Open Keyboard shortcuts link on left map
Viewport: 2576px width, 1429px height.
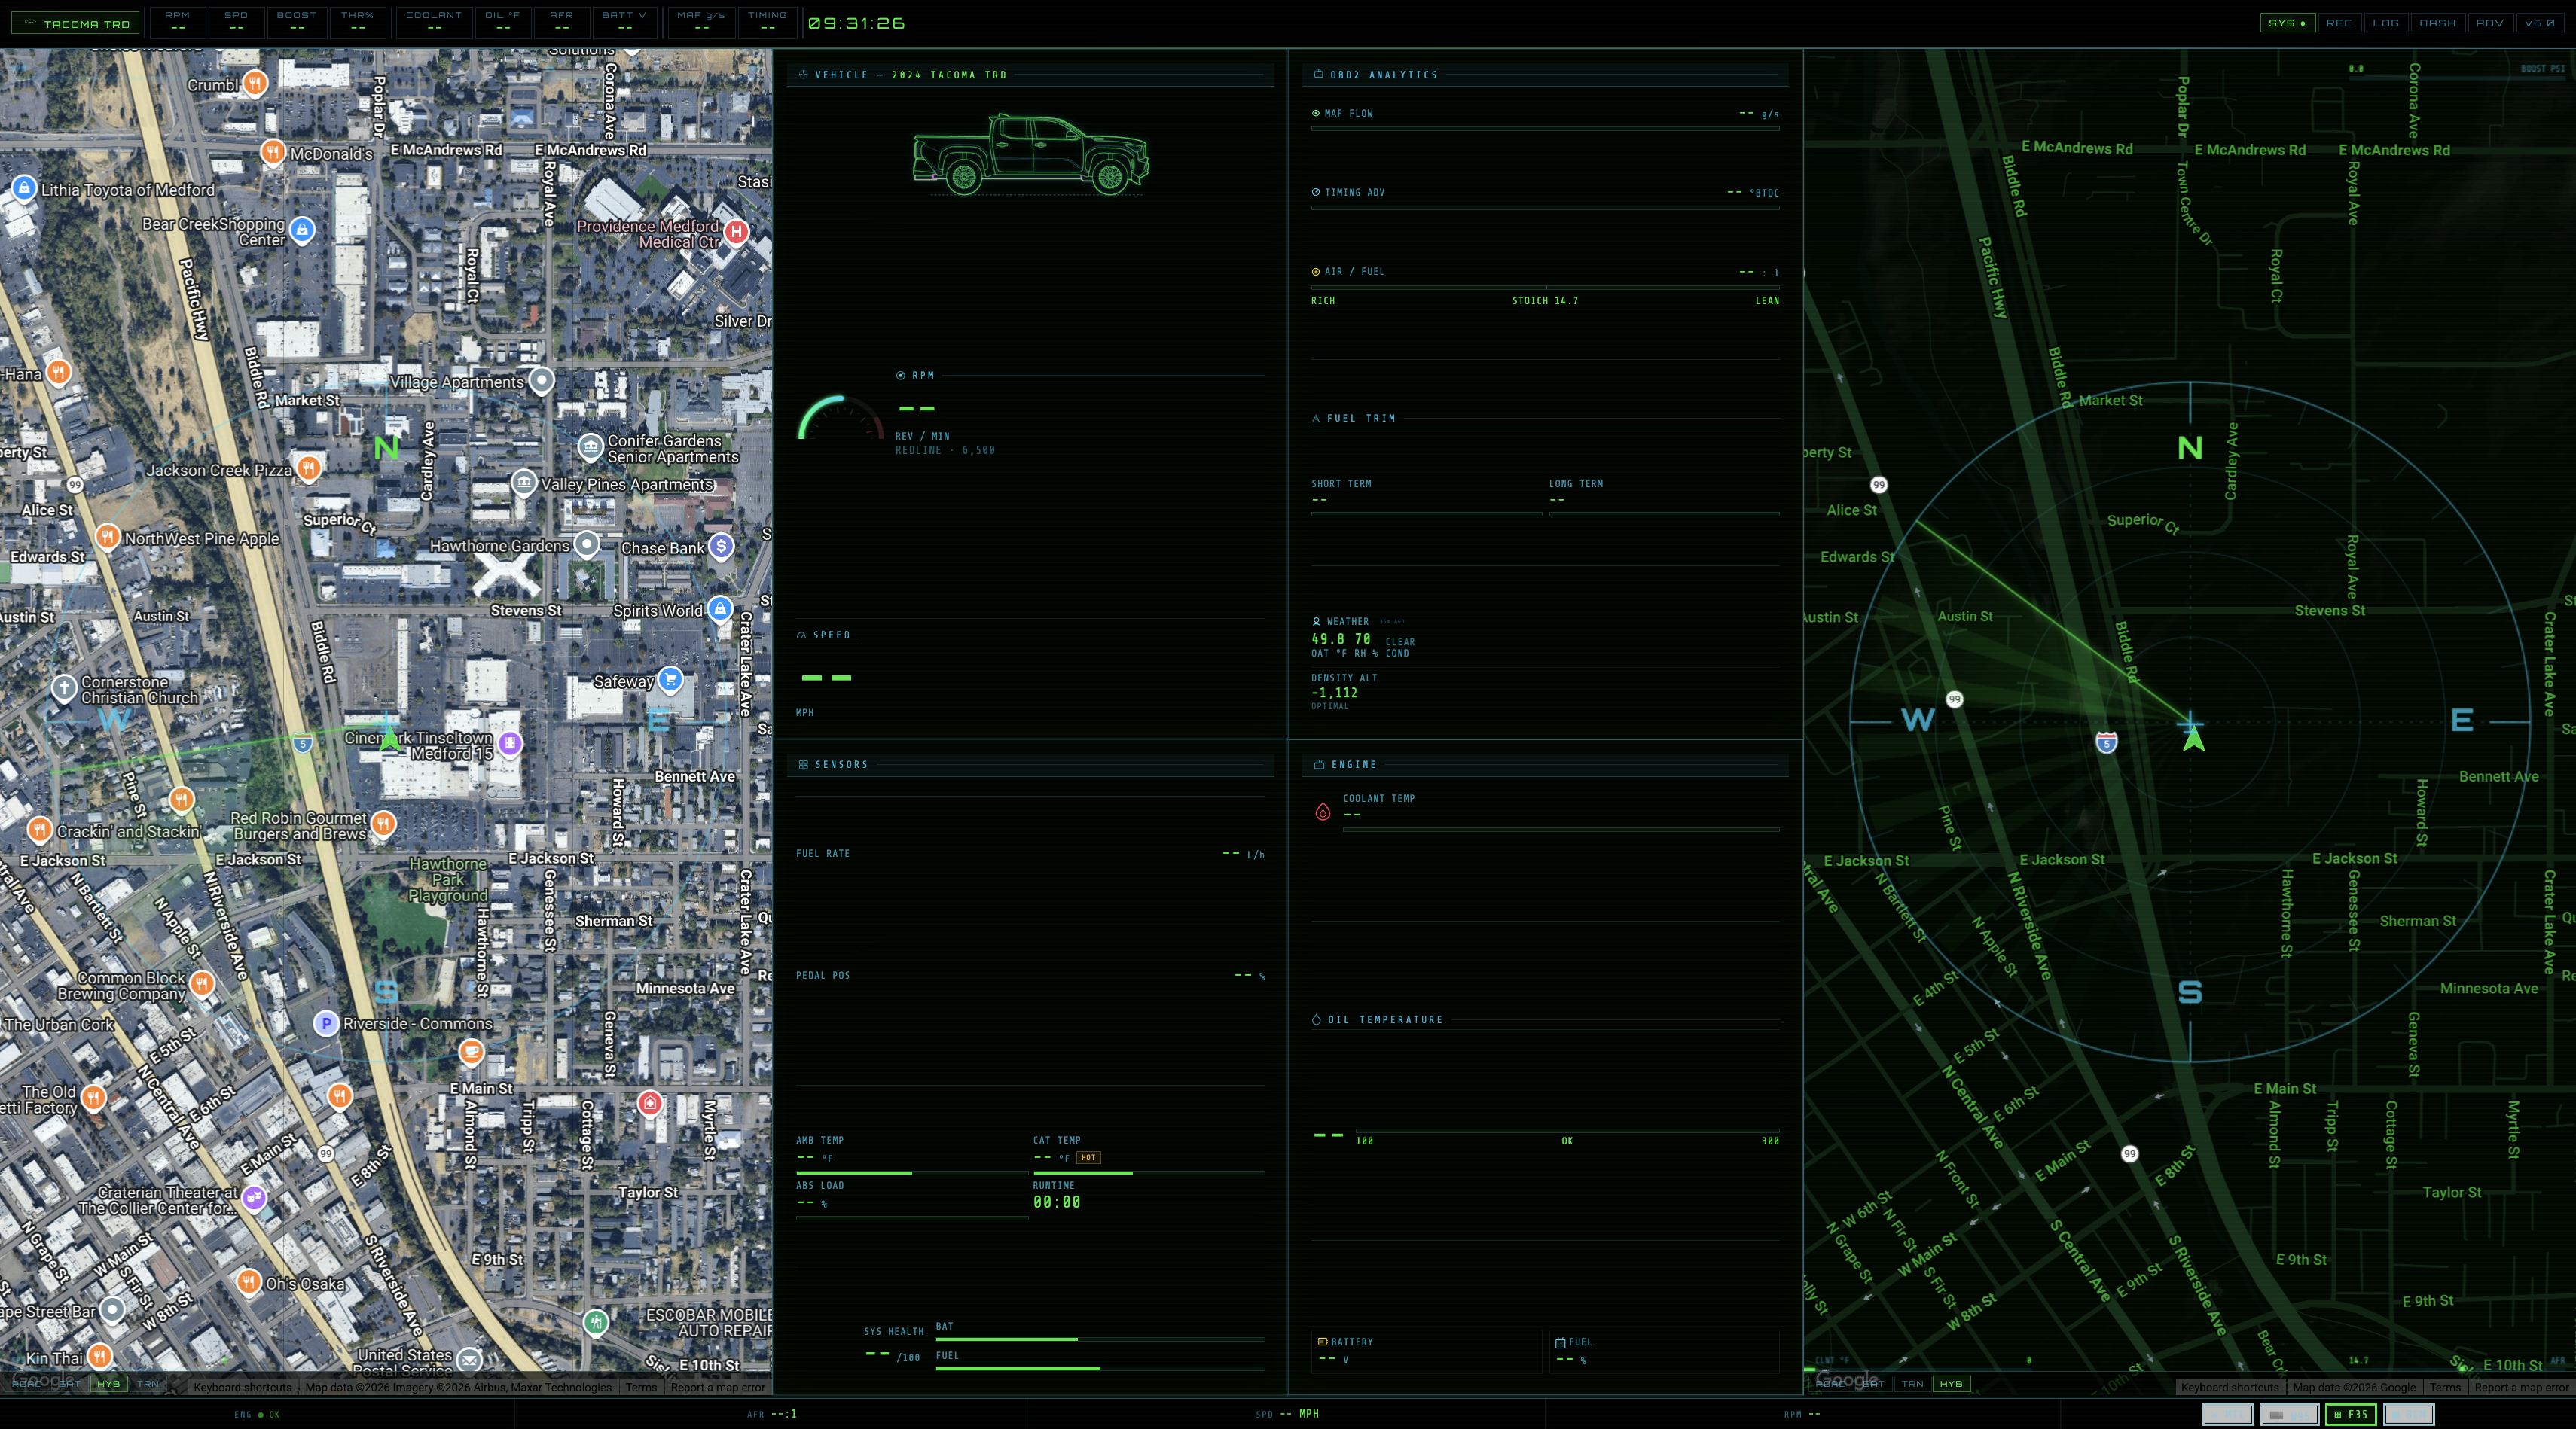pyautogui.click(x=242, y=1387)
